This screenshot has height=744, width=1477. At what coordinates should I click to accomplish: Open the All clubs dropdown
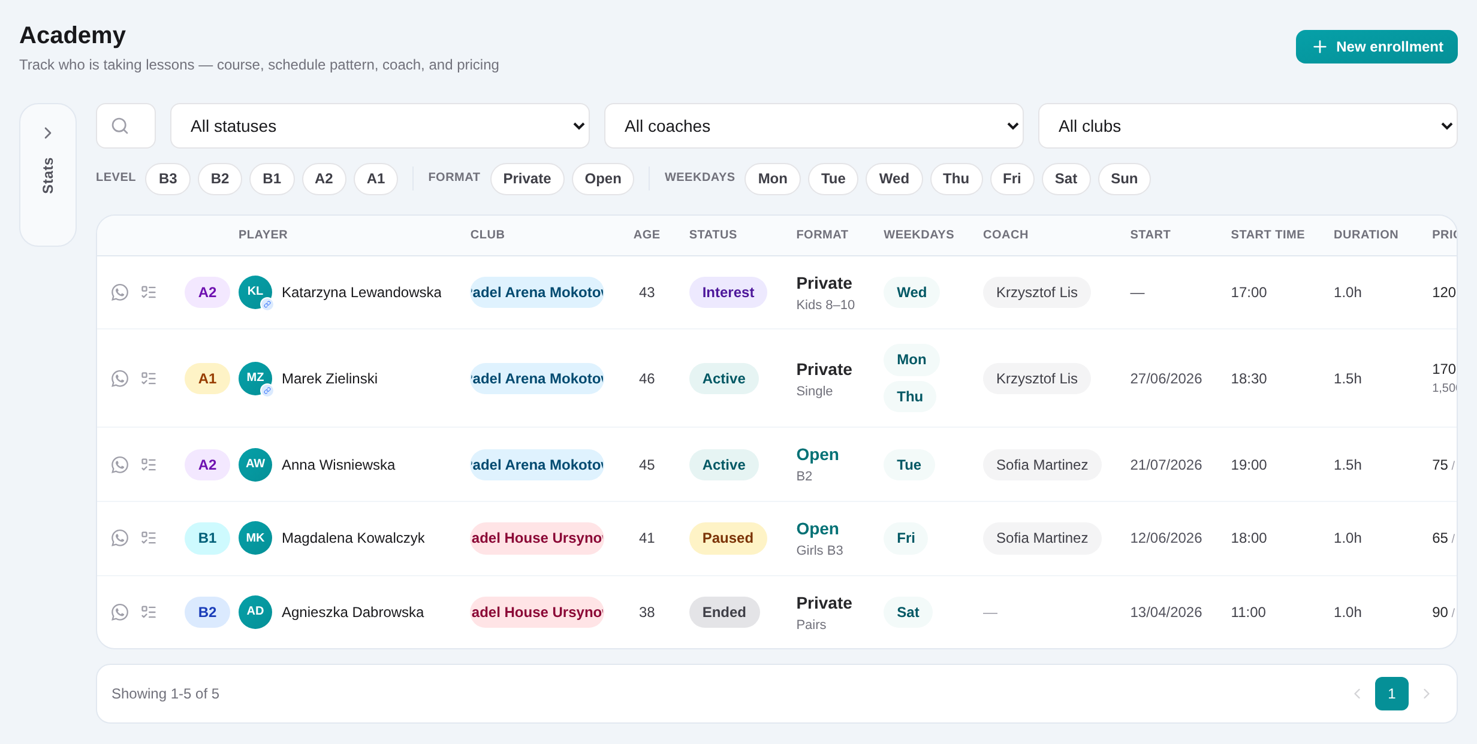[1248, 126]
